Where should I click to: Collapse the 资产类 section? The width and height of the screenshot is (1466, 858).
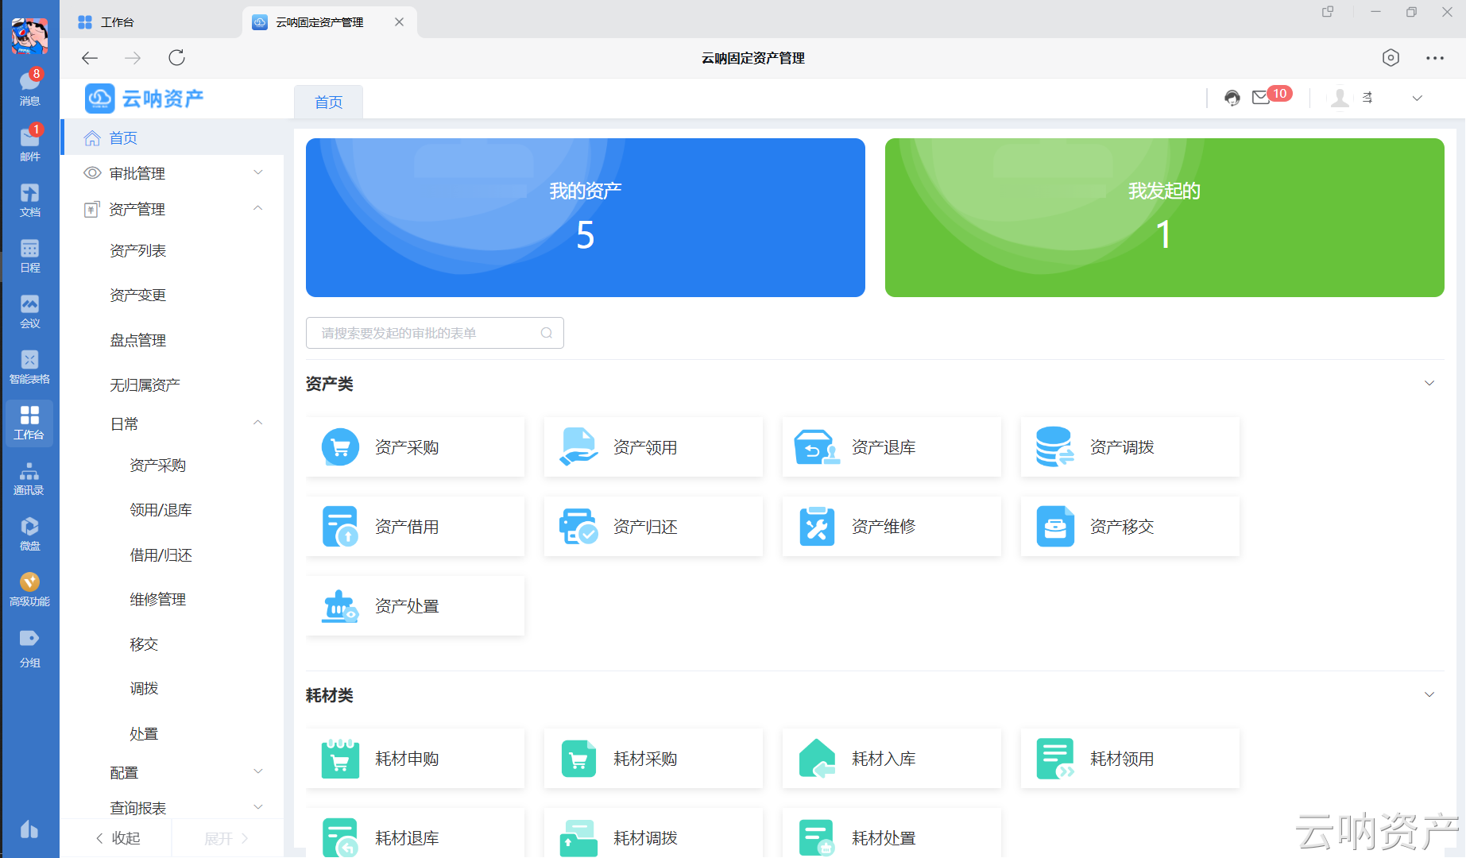1429,383
